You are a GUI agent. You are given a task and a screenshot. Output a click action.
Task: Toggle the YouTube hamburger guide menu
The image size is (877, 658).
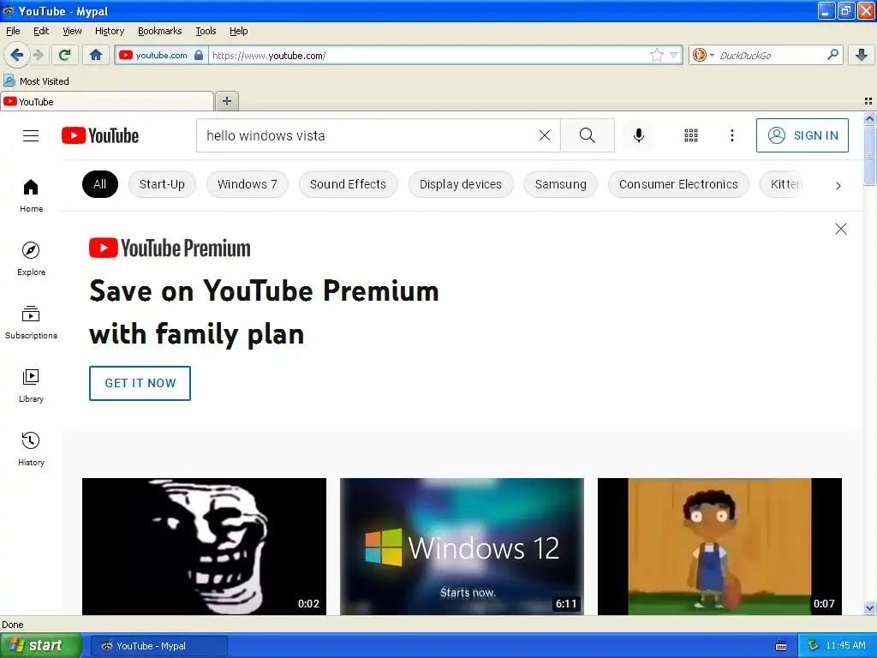click(x=31, y=135)
